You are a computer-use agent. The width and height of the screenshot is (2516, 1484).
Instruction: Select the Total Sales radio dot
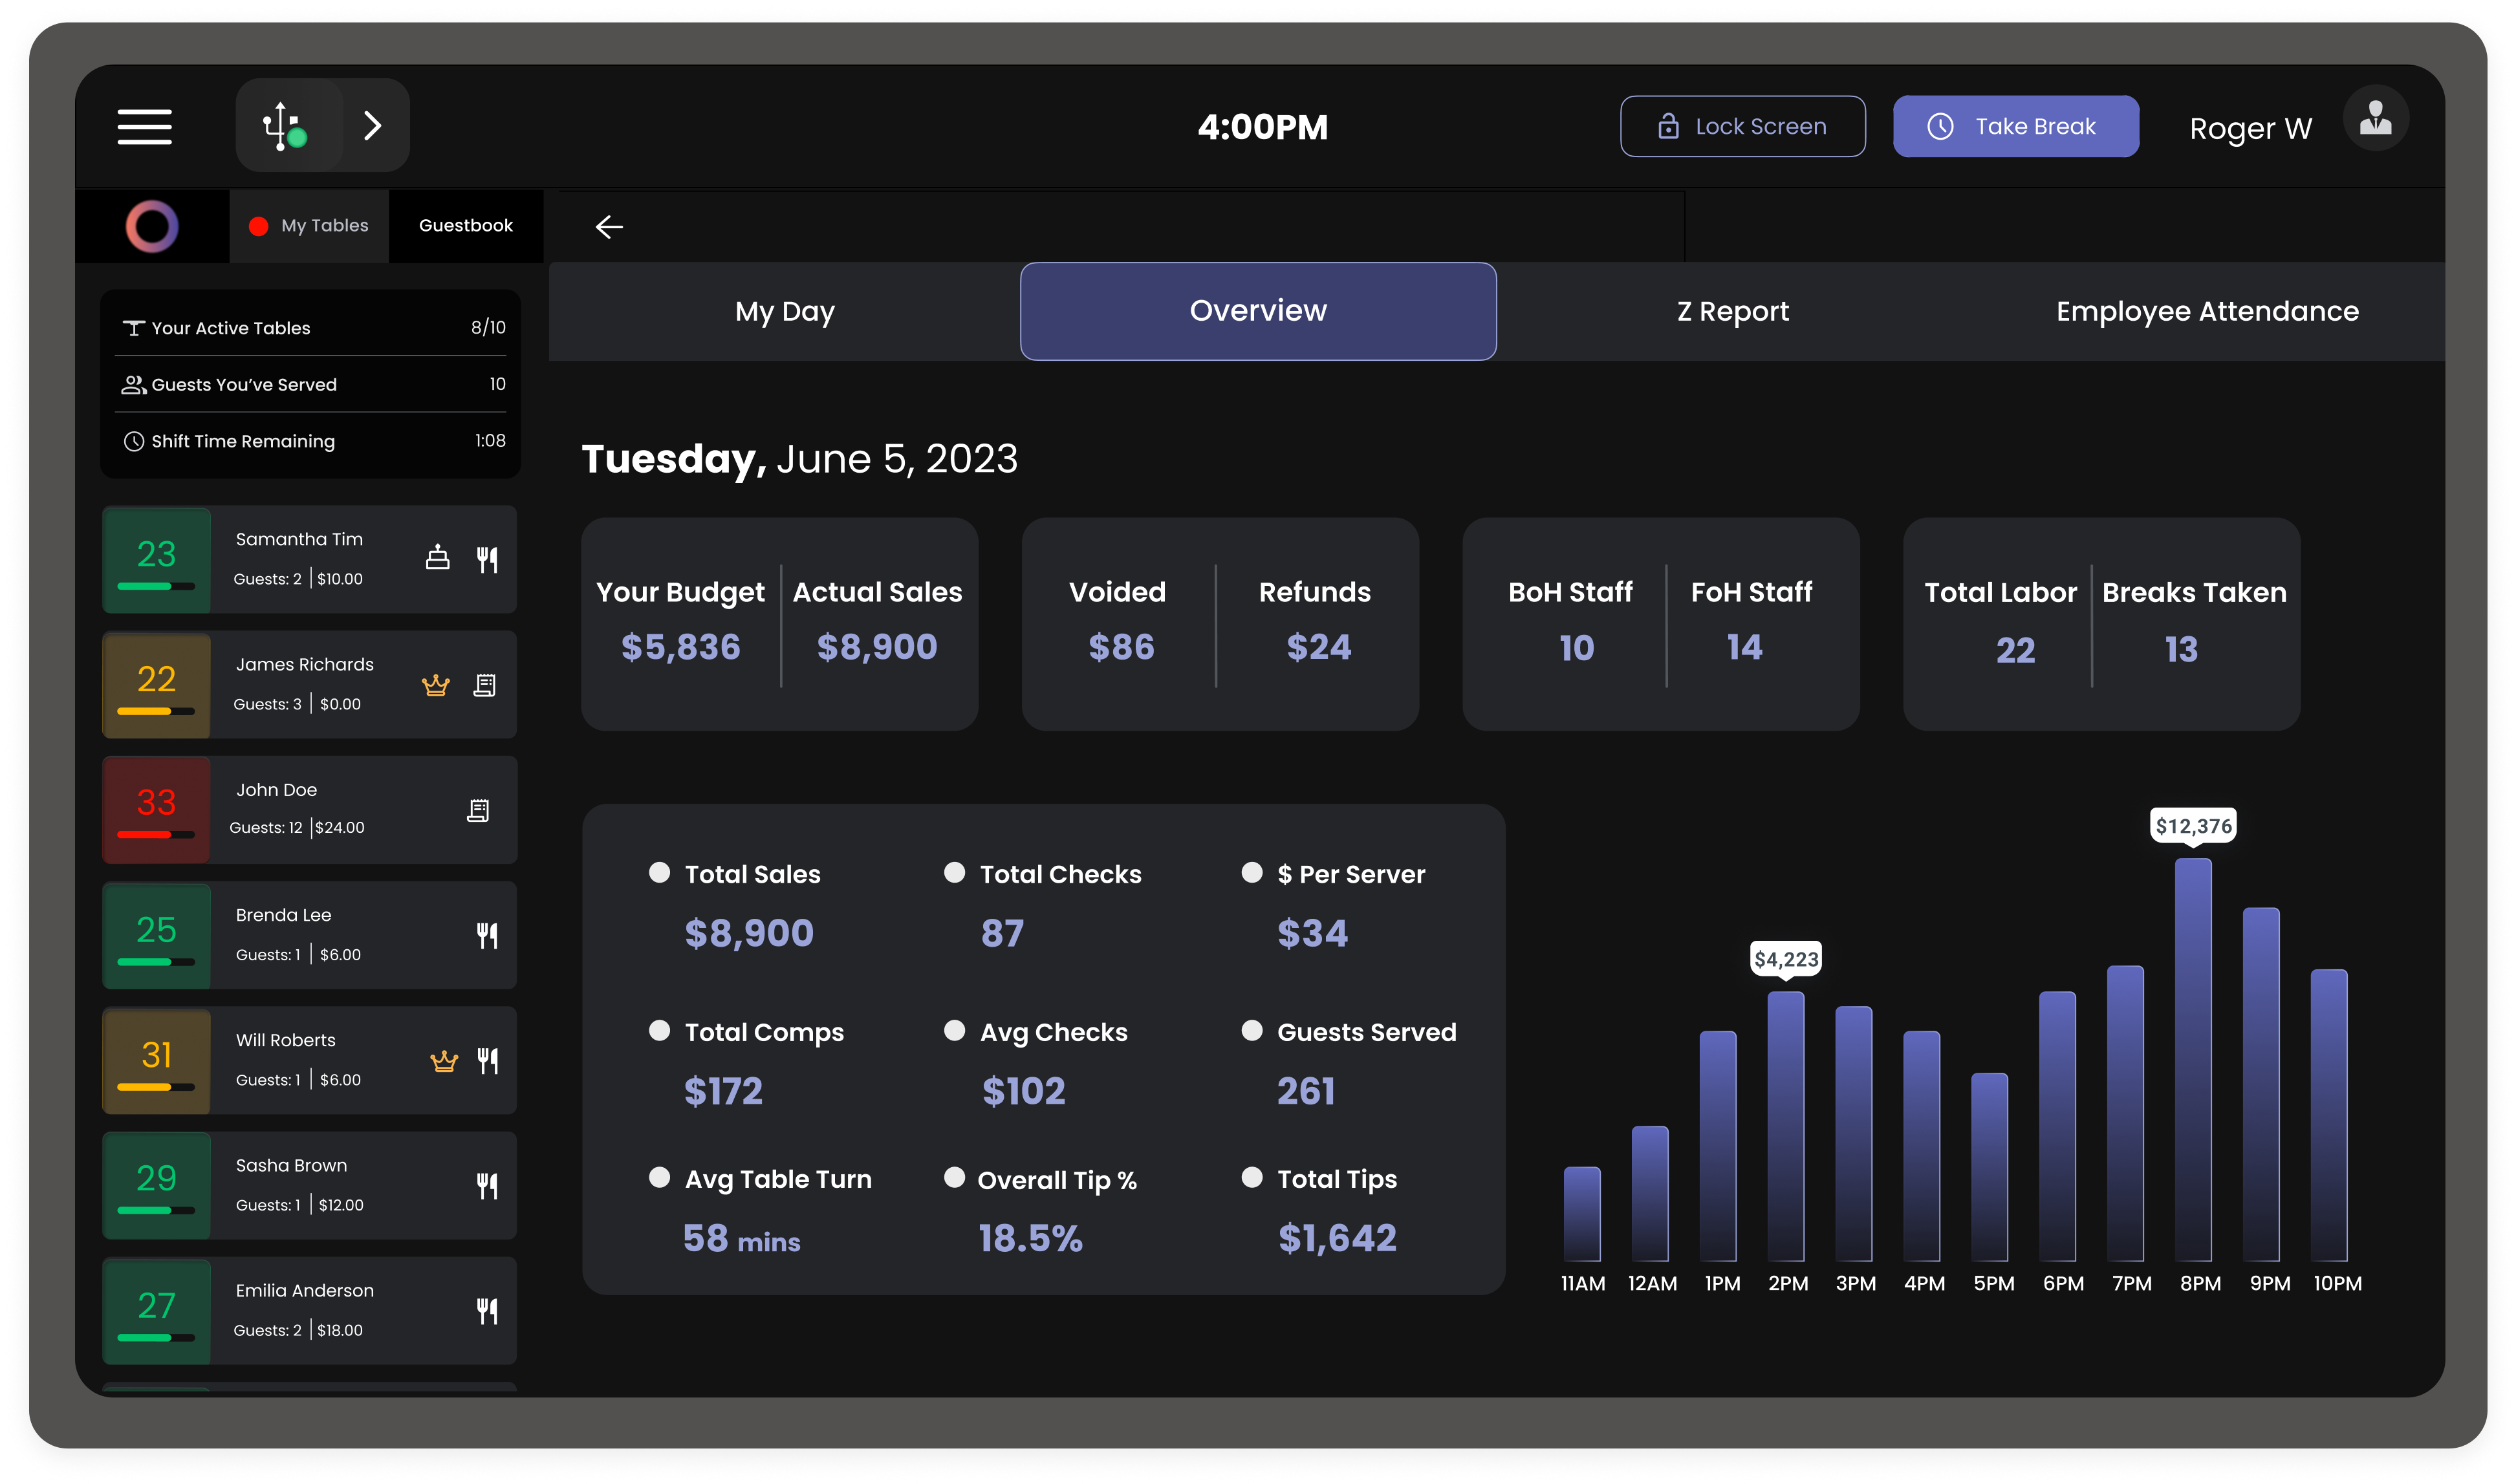click(659, 872)
